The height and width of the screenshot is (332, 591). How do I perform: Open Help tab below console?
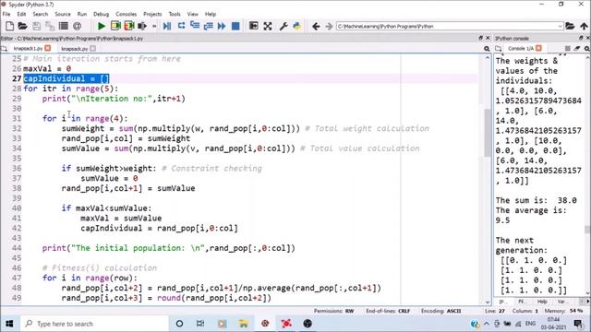coord(542,302)
